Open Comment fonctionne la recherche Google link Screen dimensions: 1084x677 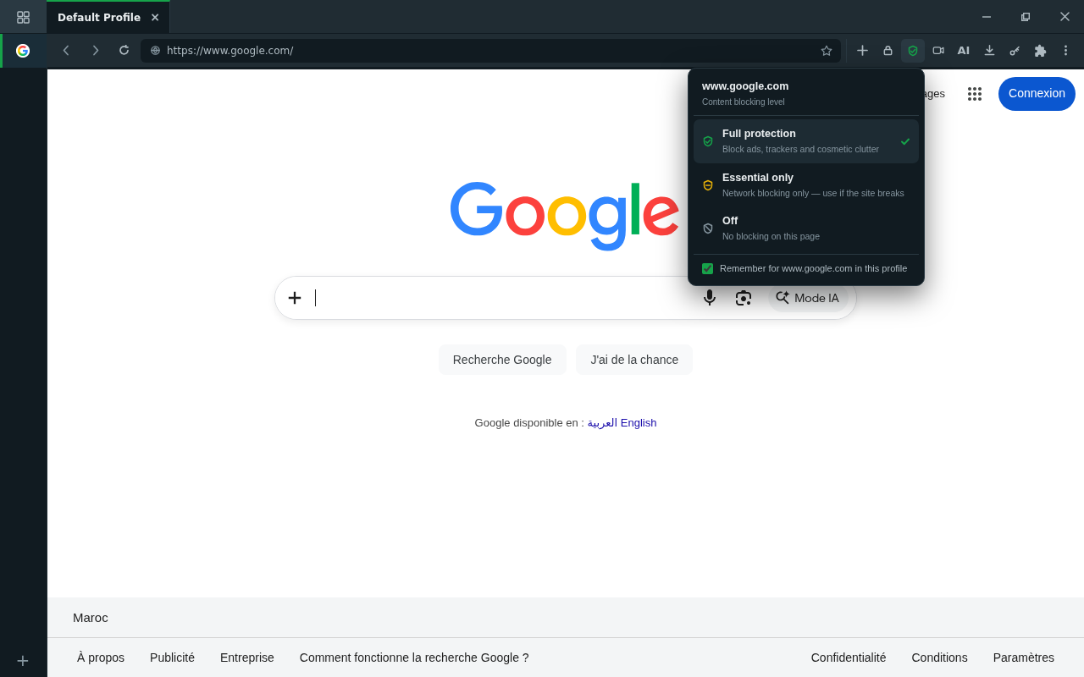click(x=414, y=658)
